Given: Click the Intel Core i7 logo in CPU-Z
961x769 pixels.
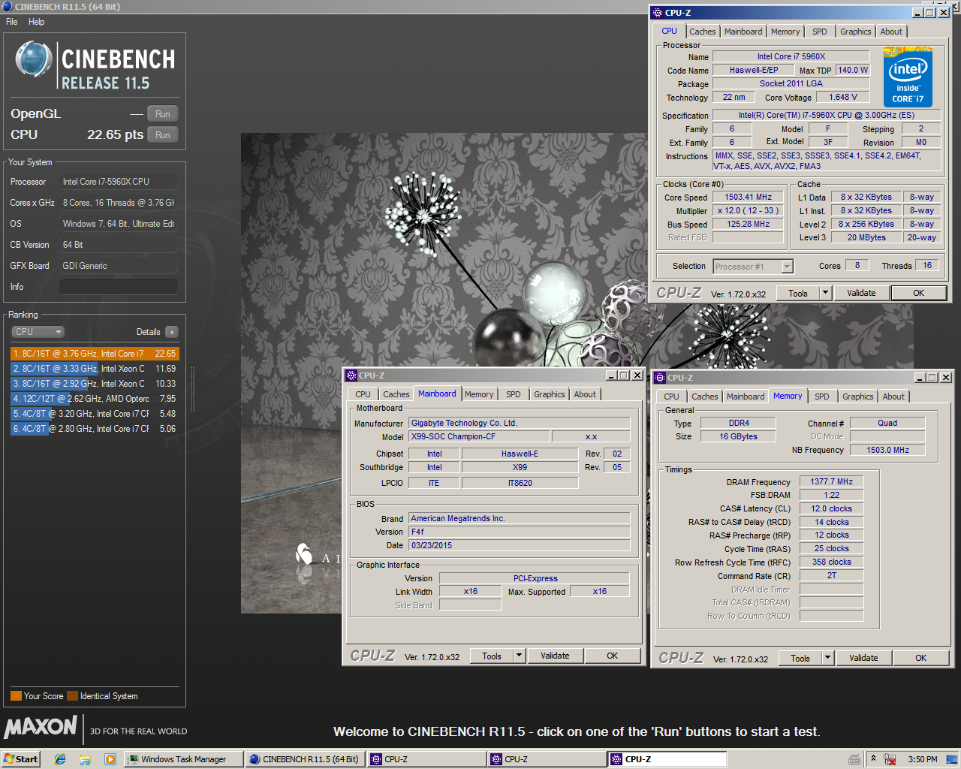Looking at the screenshot, I should pyautogui.click(x=908, y=77).
